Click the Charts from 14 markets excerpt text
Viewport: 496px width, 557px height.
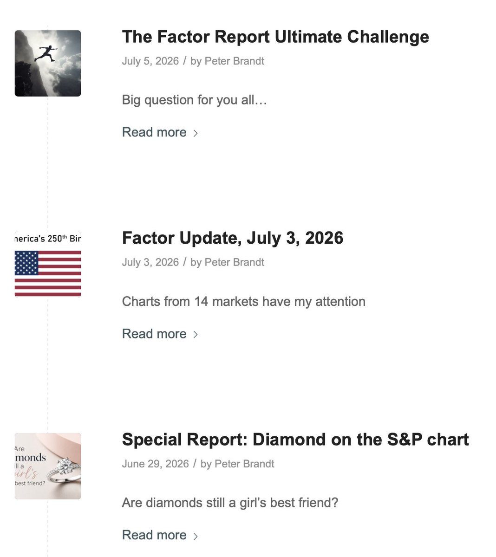tap(244, 302)
